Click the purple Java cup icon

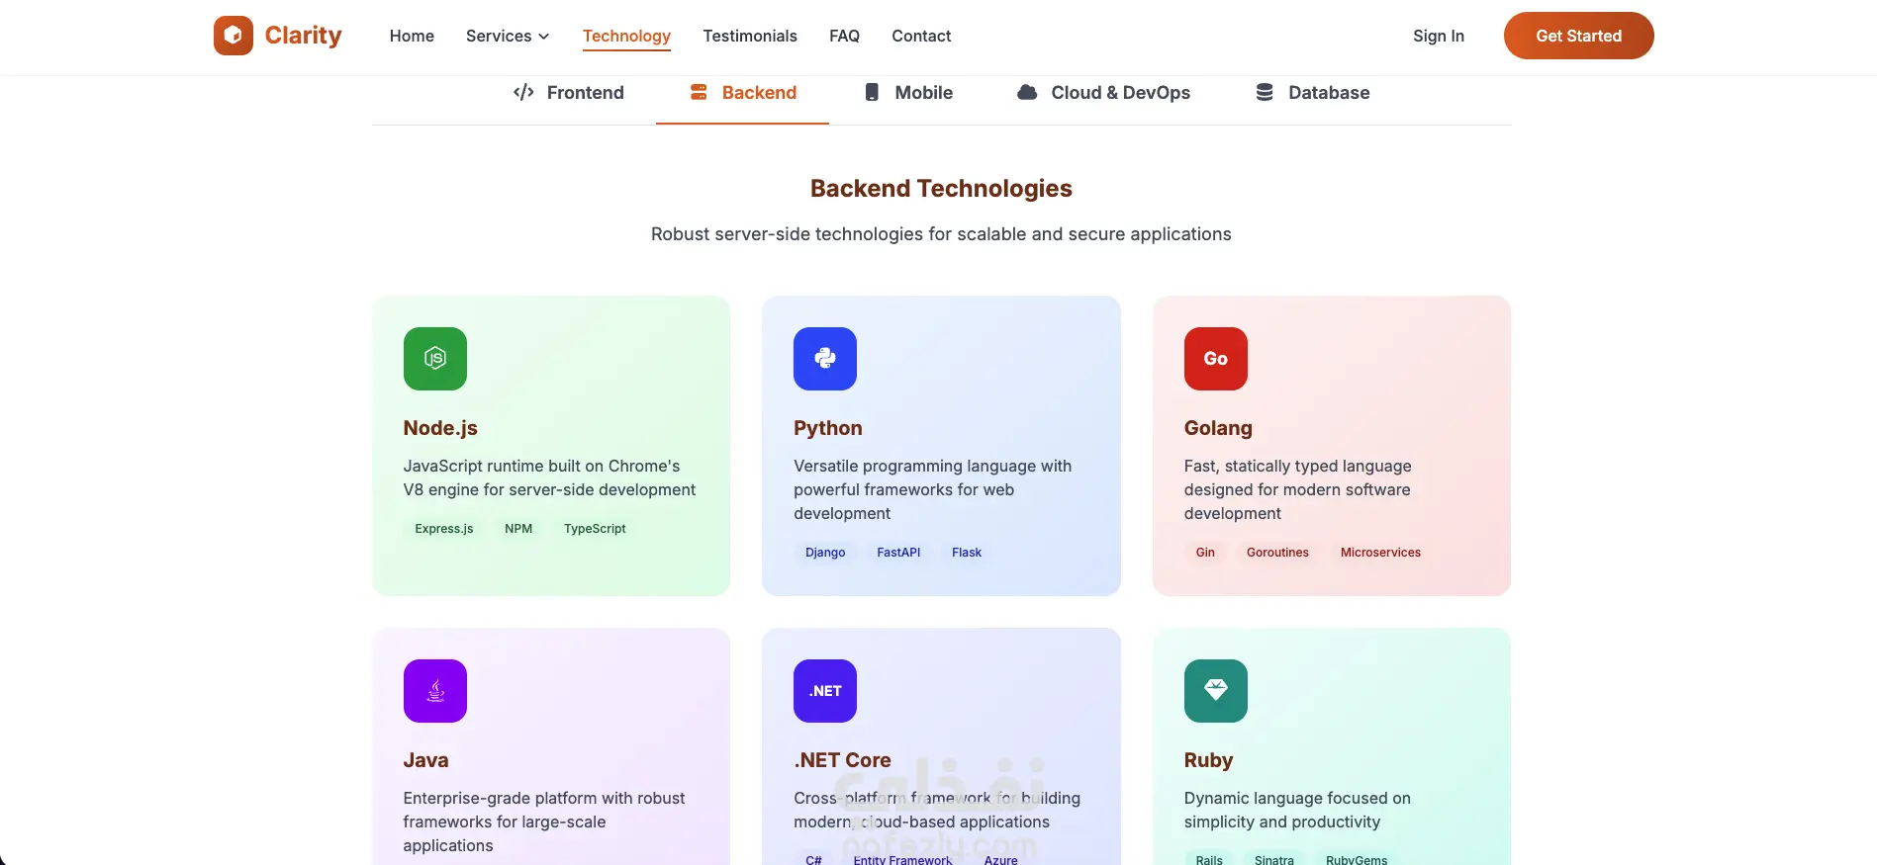pyautogui.click(x=435, y=691)
